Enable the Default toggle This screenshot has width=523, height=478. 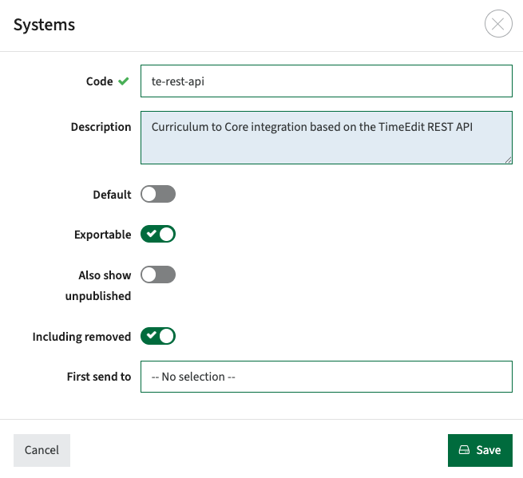(158, 194)
